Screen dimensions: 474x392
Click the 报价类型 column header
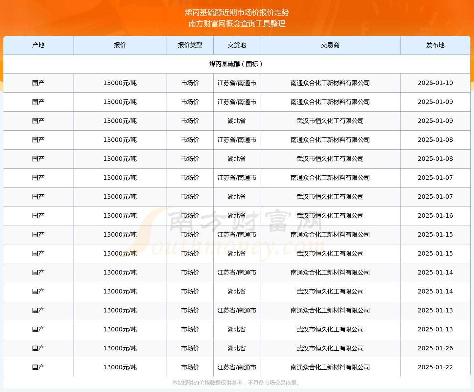pyautogui.click(x=190, y=45)
